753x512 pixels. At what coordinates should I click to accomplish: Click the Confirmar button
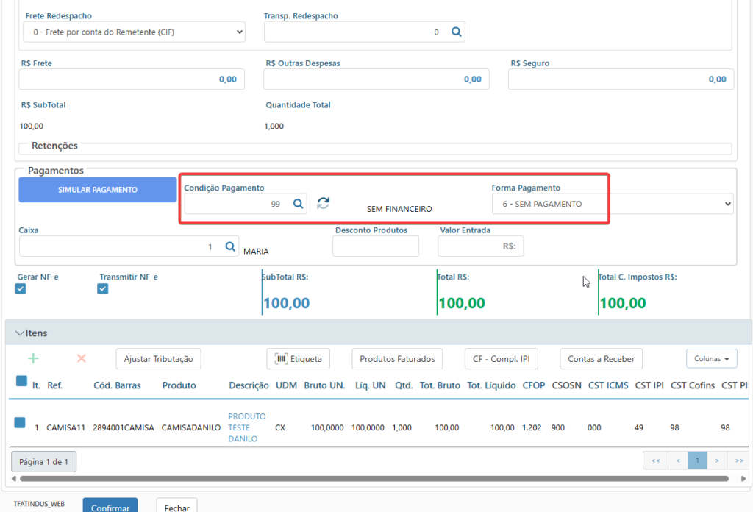[110, 506]
